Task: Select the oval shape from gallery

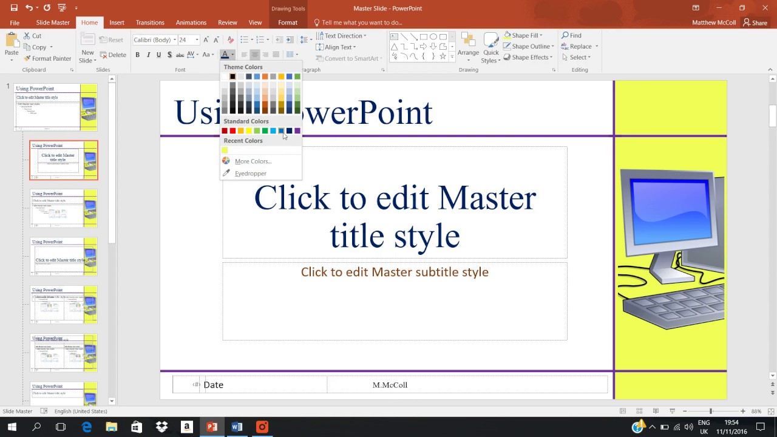Action: (x=433, y=36)
